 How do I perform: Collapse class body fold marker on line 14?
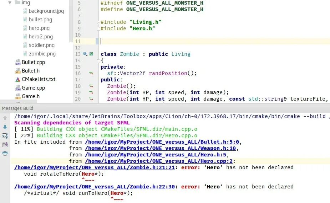(98, 61)
